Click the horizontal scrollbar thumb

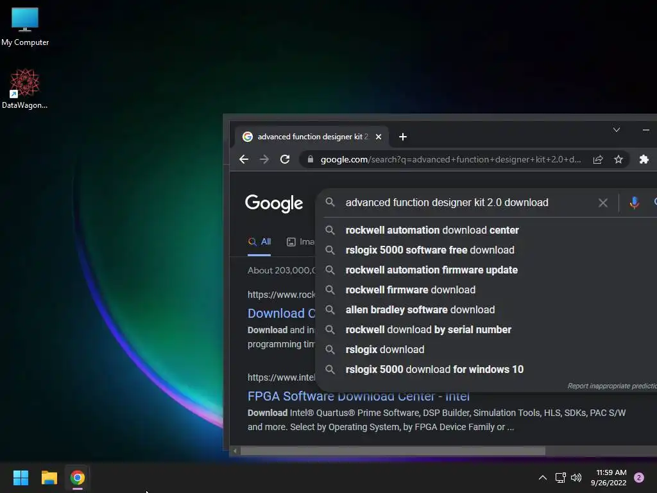[x=393, y=451]
